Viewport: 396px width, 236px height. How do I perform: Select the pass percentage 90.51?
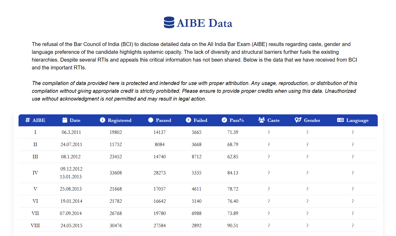[x=233, y=226]
